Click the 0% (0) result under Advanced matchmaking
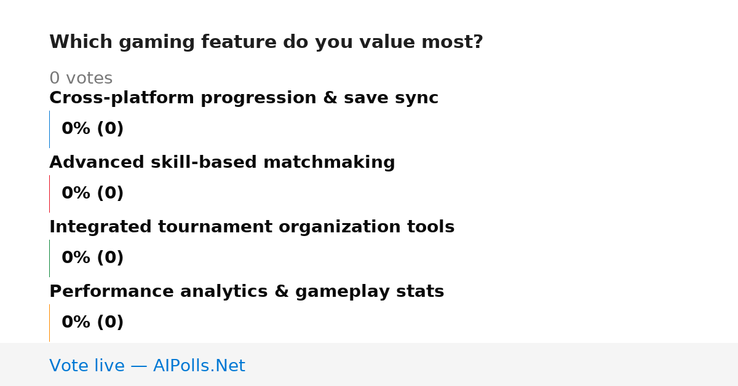 92,194
